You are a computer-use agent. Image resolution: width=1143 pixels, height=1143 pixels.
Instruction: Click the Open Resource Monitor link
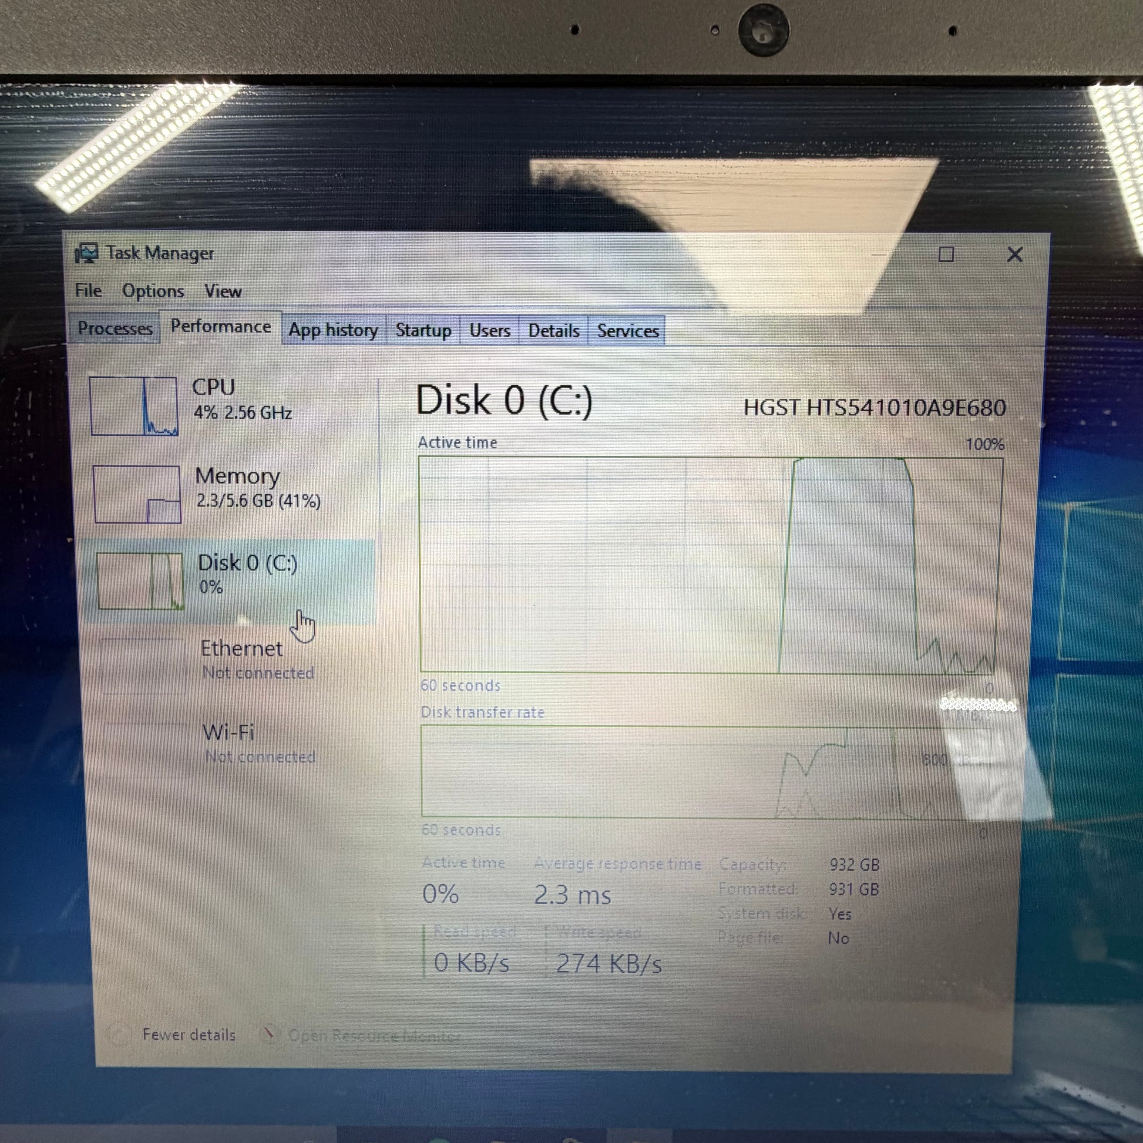coord(374,1036)
